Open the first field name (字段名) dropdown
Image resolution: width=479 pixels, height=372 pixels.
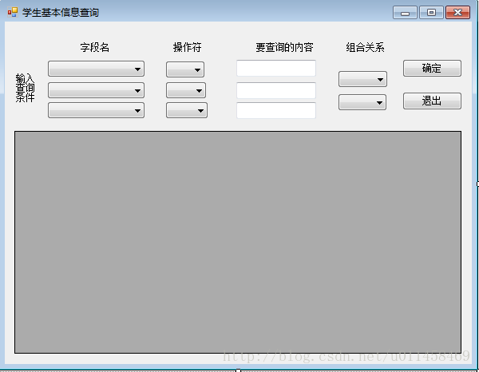pyautogui.click(x=96, y=69)
